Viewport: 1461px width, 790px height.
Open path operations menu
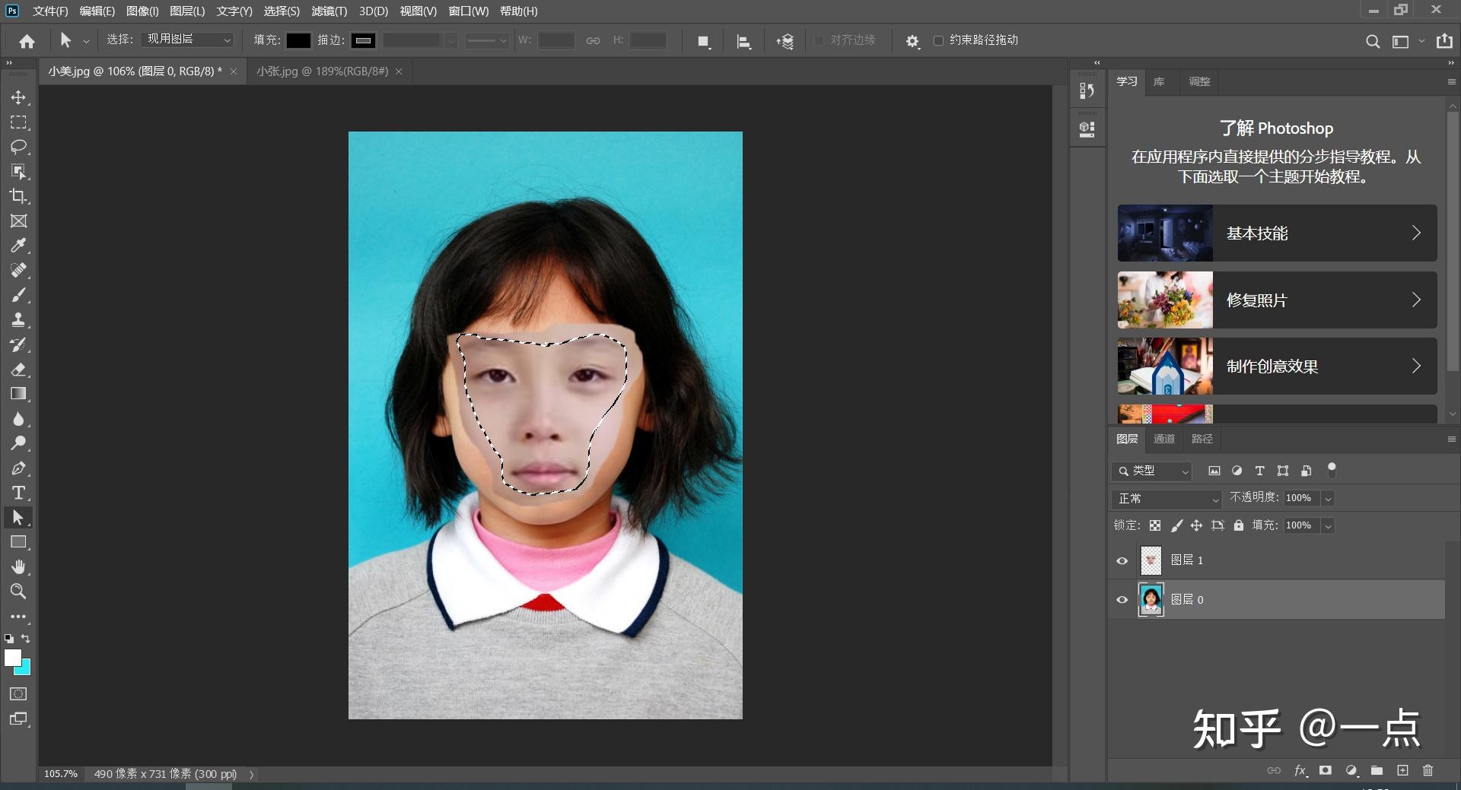tap(704, 42)
